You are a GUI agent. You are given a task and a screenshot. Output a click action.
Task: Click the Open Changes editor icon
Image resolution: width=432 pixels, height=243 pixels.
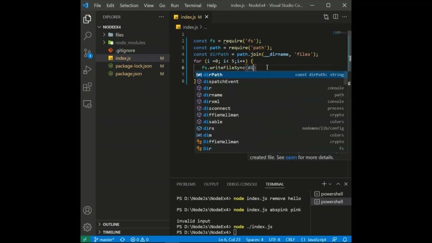326,17
